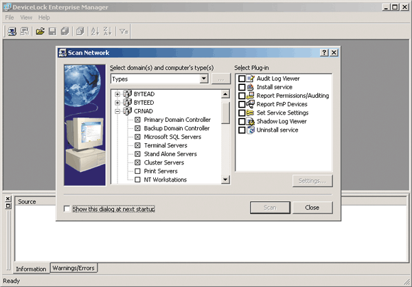Click the Shadow Log Viewer plug-in icon
Viewport: 412px width, 287px height.
(x=250, y=121)
